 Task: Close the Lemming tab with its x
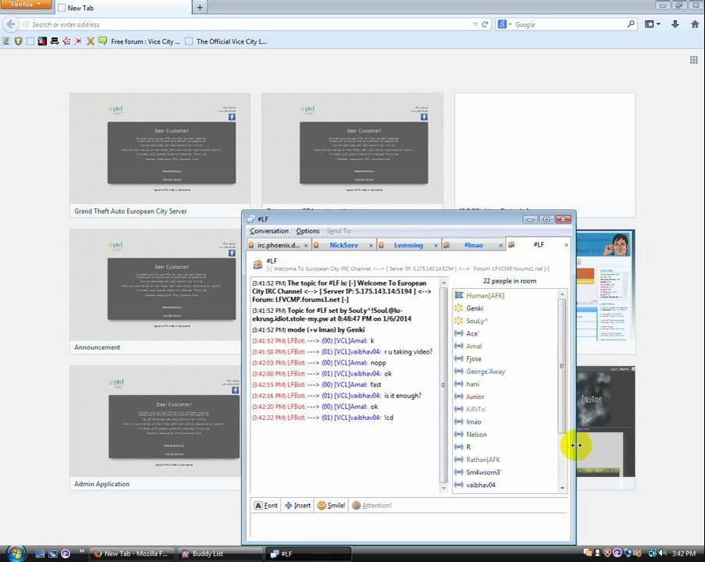[435, 245]
